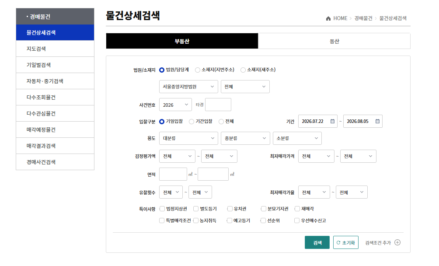
Task: Open the 감정평가액 minimum dropdown
Action: pyautogui.click(x=177, y=156)
